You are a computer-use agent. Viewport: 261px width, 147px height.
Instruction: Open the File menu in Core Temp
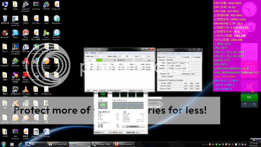(159, 53)
